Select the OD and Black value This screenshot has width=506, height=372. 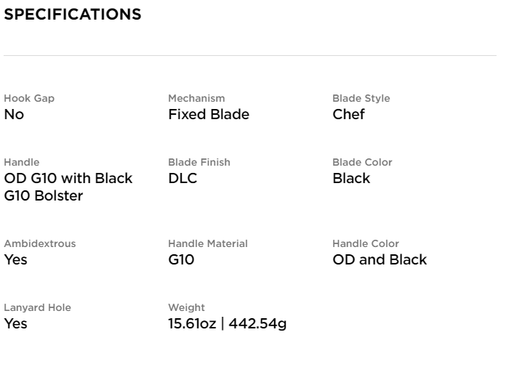click(x=379, y=259)
